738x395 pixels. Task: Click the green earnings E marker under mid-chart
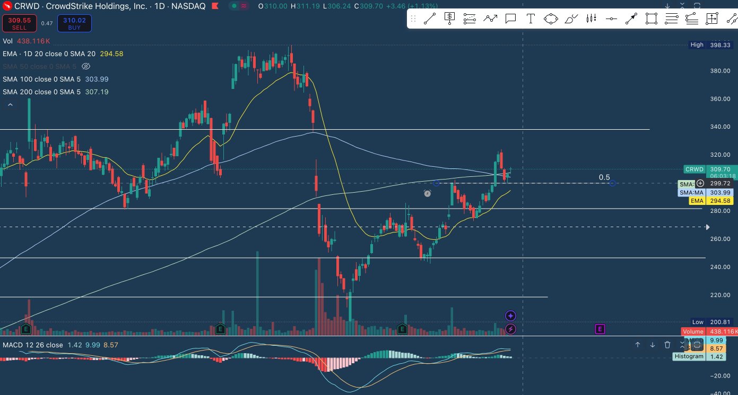point(402,329)
